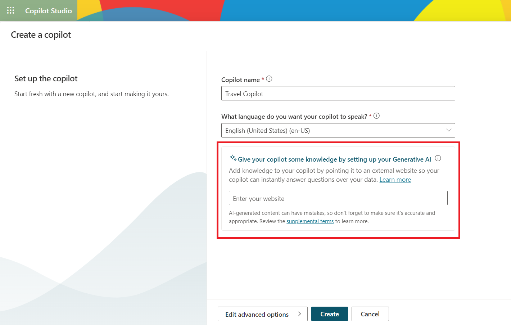Select the Set up the copilot heading
This screenshot has width=511, height=325.
click(x=46, y=78)
